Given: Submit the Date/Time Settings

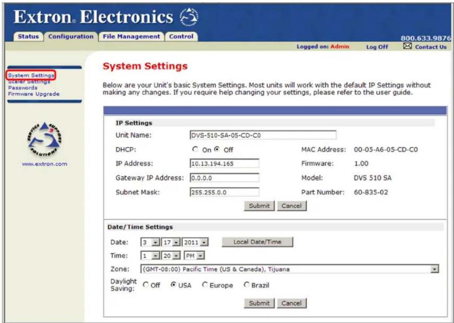Looking at the screenshot, I should tap(259, 303).
